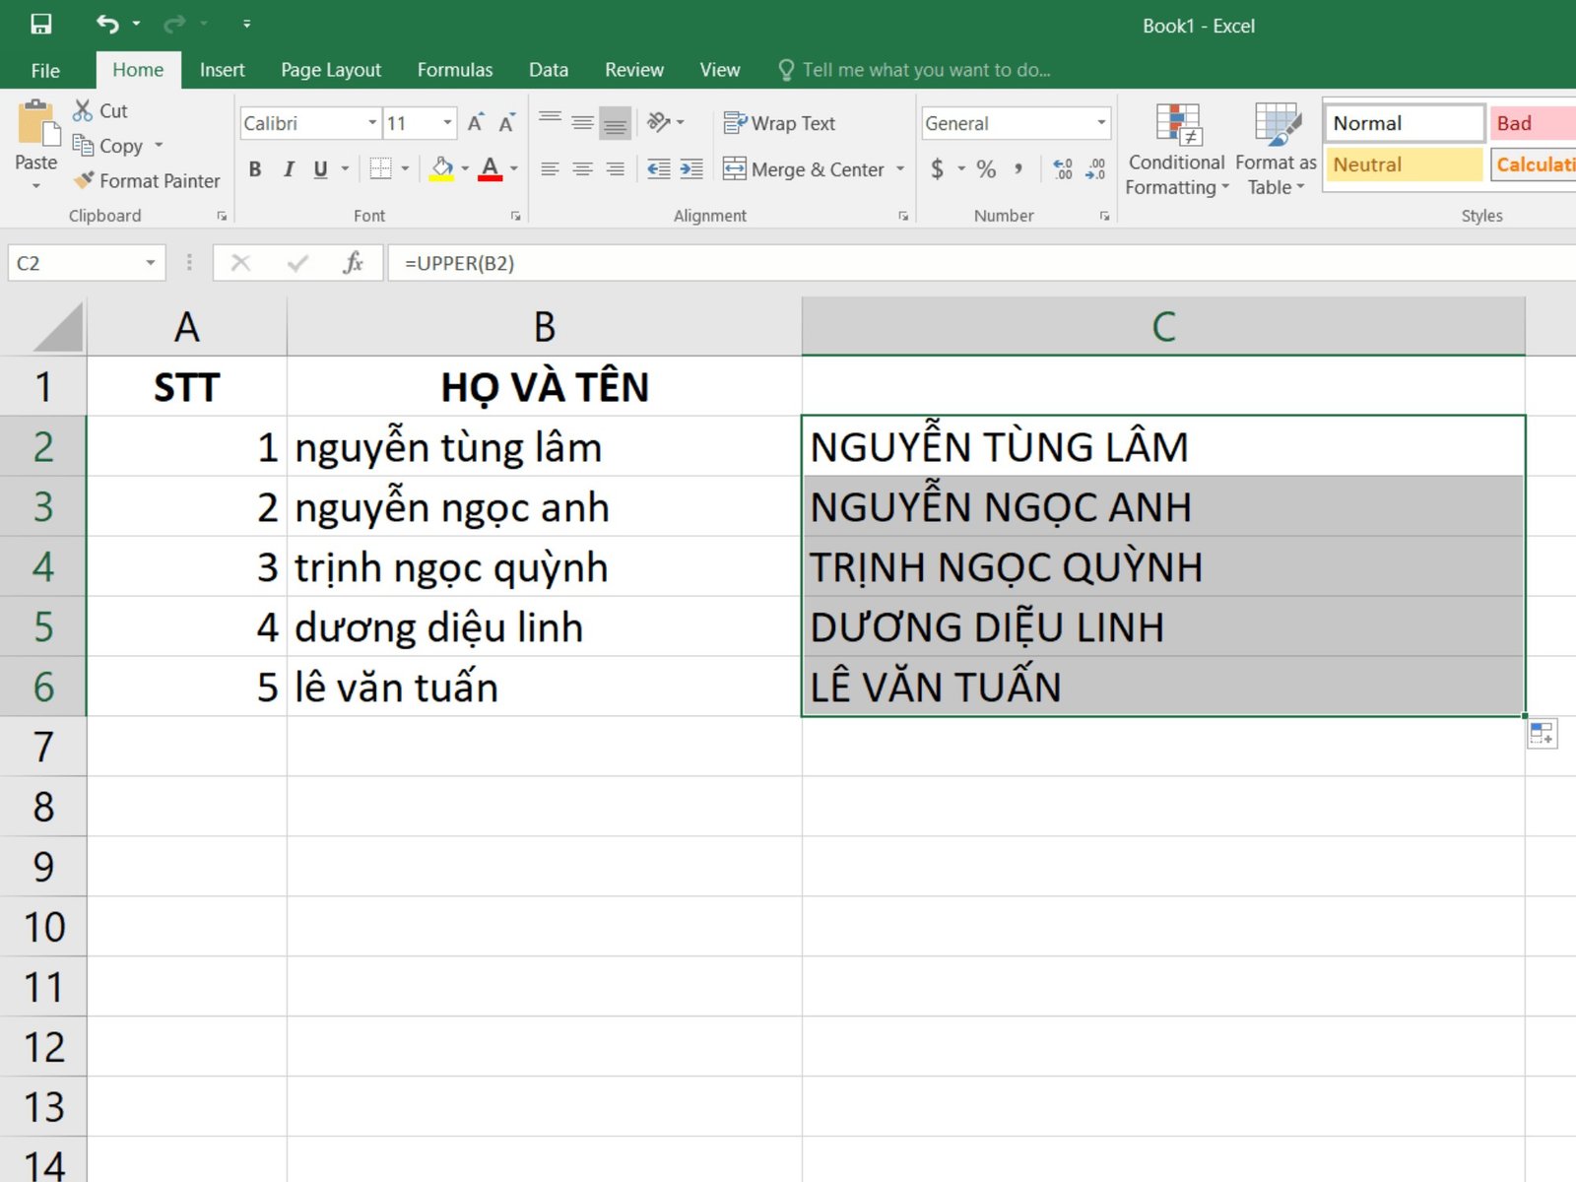This screenshot has height=1182, width=1576.
Task: Apply italic formatting
Action: [287, 168]
